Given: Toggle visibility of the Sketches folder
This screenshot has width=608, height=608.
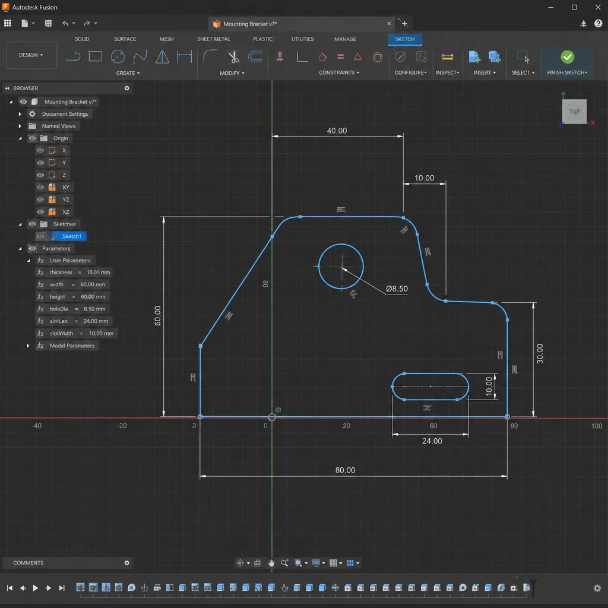Looking at the screenshot, I should pyautogui.click(x=32, y=224).
